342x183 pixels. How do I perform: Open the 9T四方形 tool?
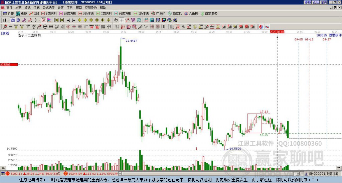point(123,13)
